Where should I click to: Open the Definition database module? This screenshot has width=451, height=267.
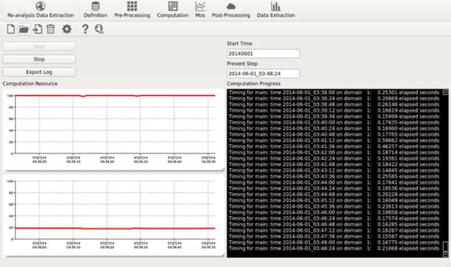(x=95, y=9)
